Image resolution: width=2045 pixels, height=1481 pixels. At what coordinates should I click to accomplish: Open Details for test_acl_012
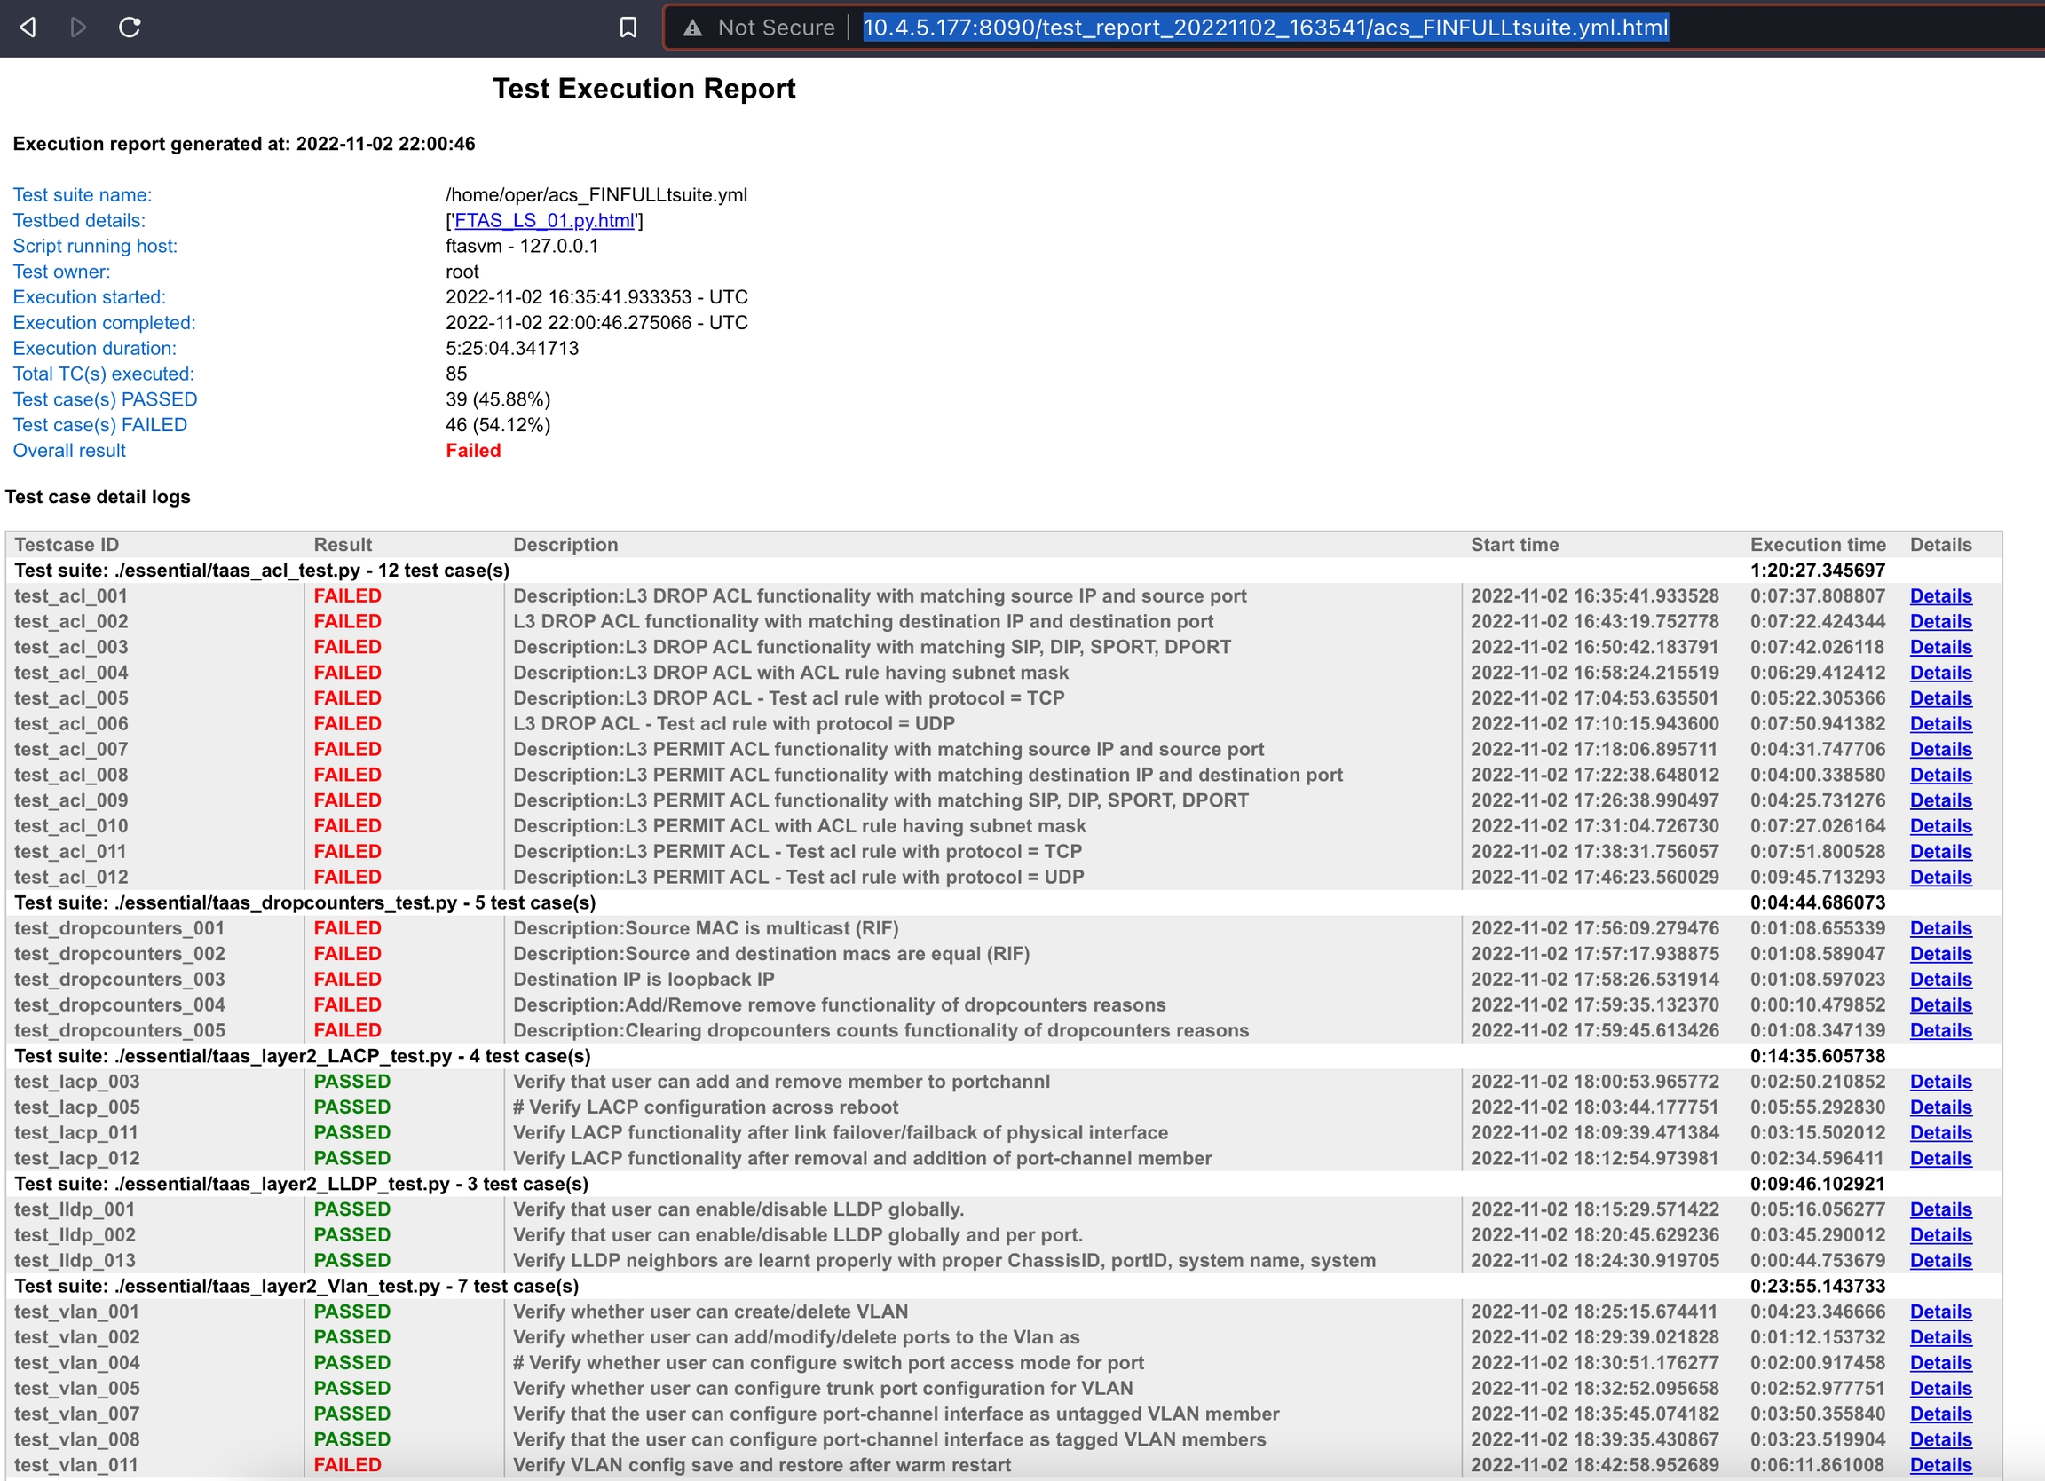point(1939,877)
